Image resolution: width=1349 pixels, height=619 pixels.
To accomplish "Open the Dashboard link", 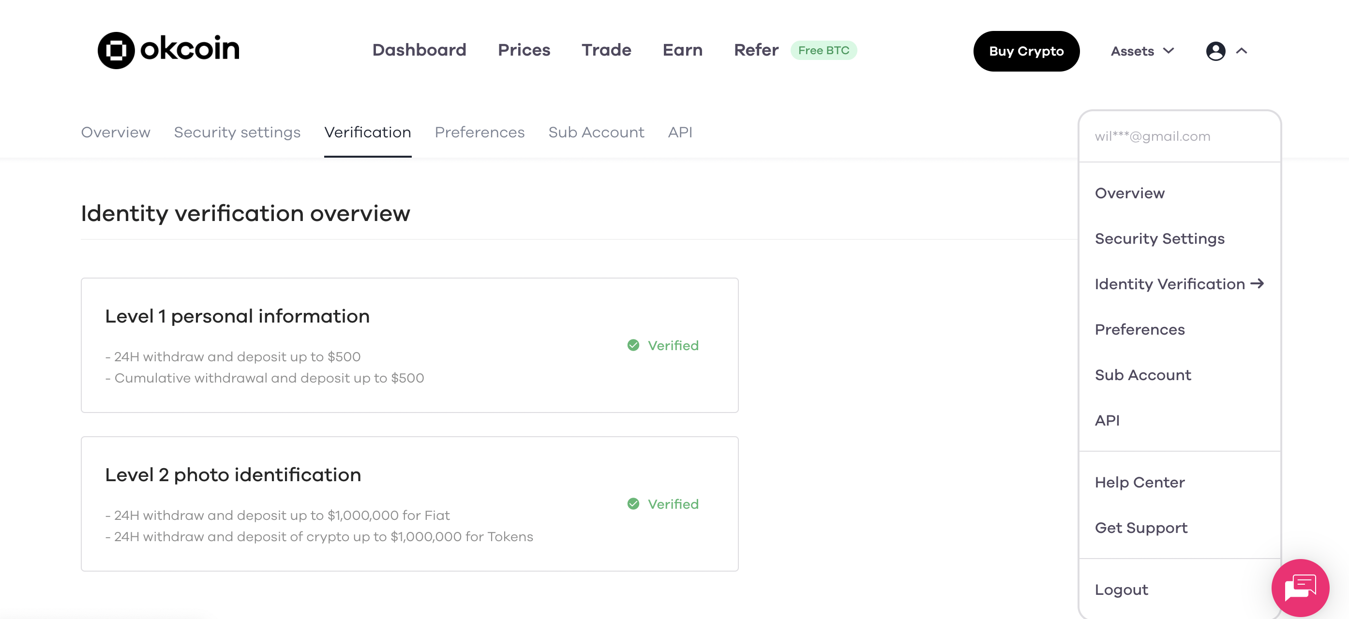I will [420, 50].
